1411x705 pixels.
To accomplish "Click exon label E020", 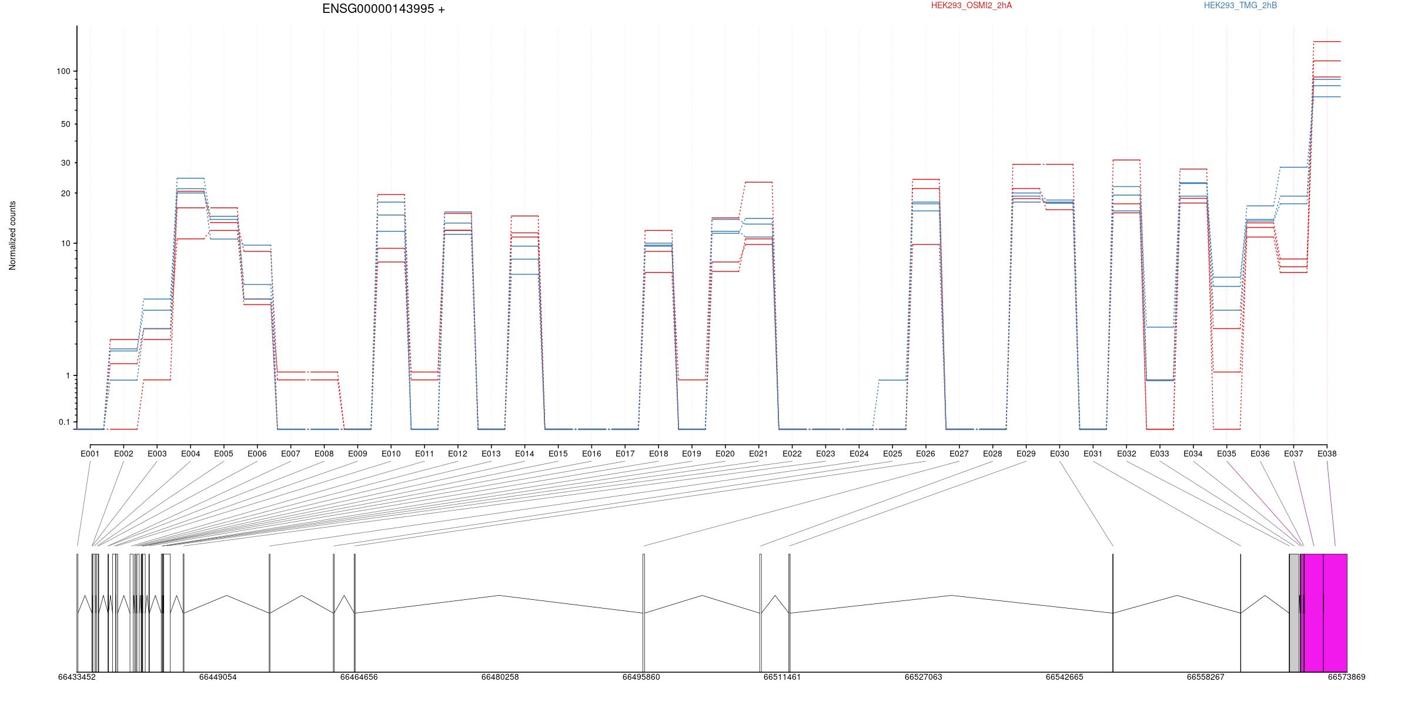I will tap(725, 454).
